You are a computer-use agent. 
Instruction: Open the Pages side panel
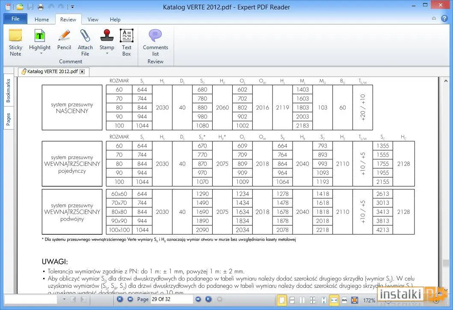9,119
